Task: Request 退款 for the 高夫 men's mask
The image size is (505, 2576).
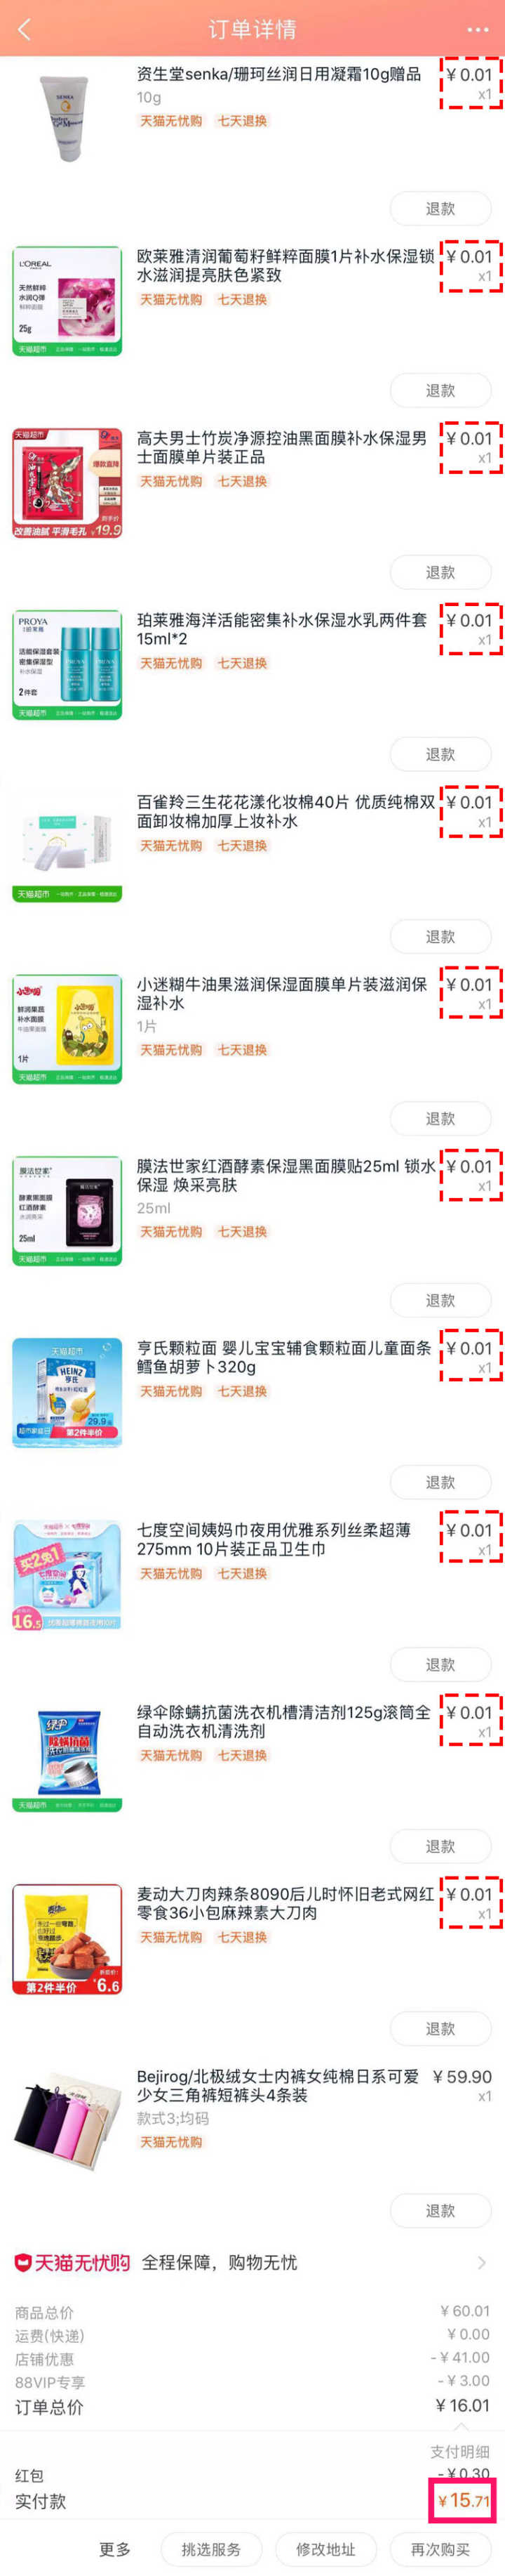Action: pyautogui.click(x=440, y=573)
